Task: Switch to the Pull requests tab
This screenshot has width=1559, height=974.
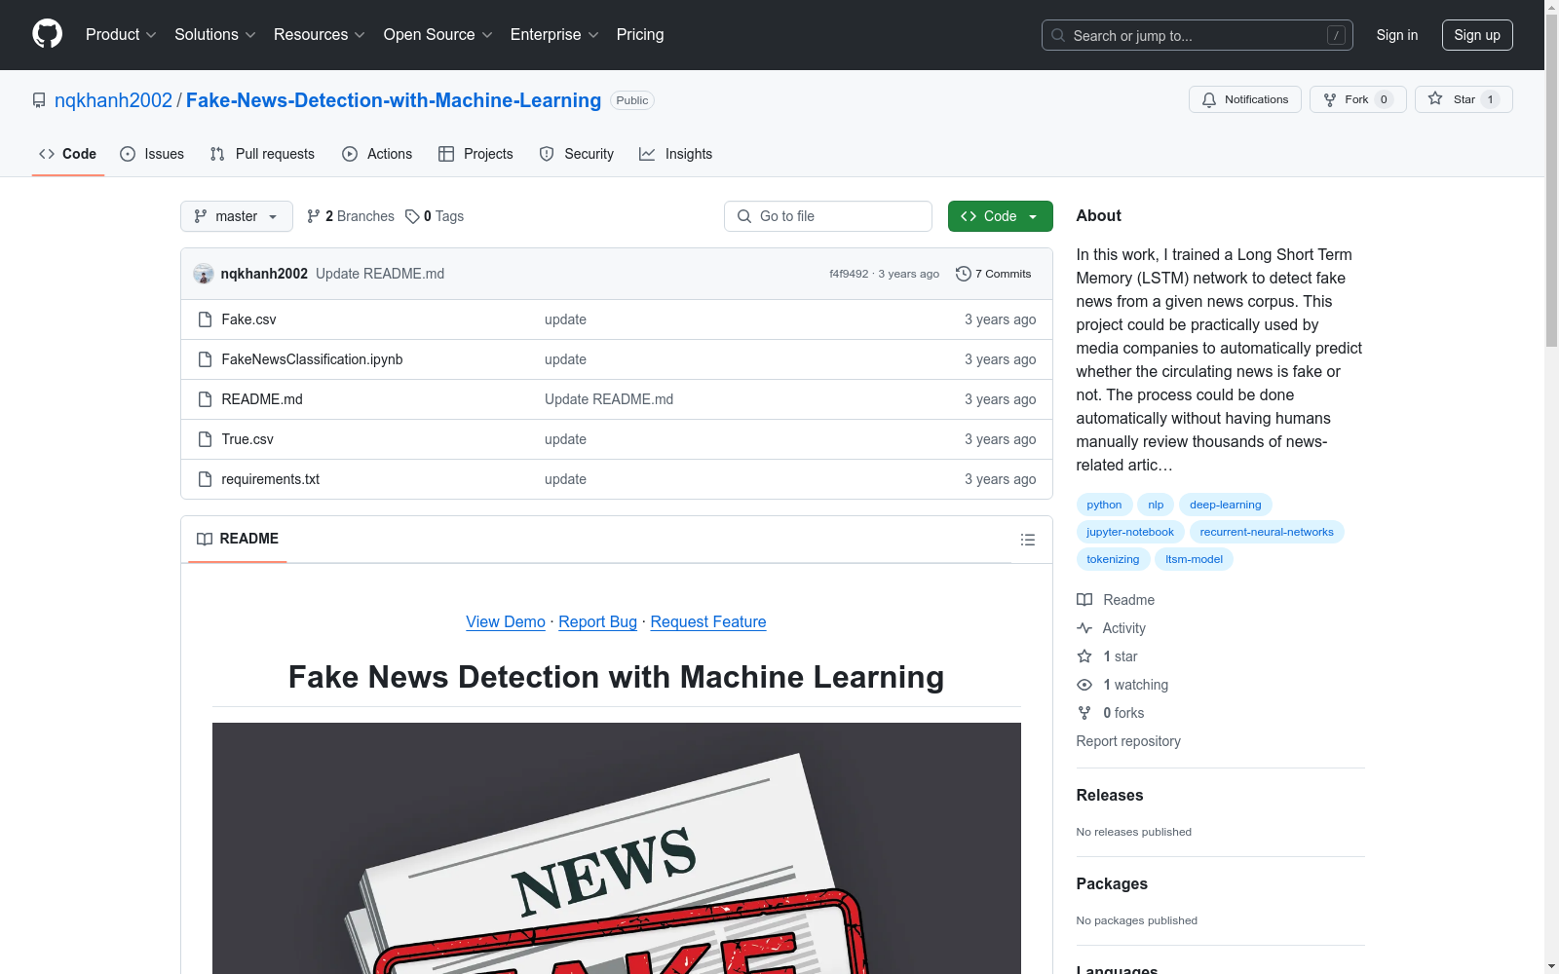Action: tap(262, 154)
